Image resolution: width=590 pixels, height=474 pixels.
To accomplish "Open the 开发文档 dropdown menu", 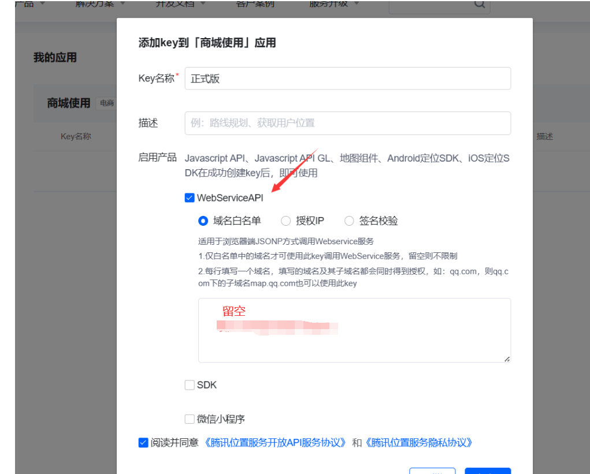I will 180,3.
